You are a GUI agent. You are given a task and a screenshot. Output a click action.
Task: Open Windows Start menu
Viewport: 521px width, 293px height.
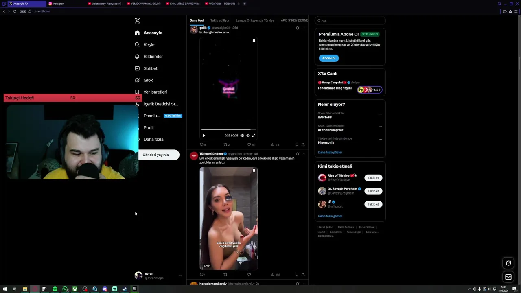pos(4,289)
